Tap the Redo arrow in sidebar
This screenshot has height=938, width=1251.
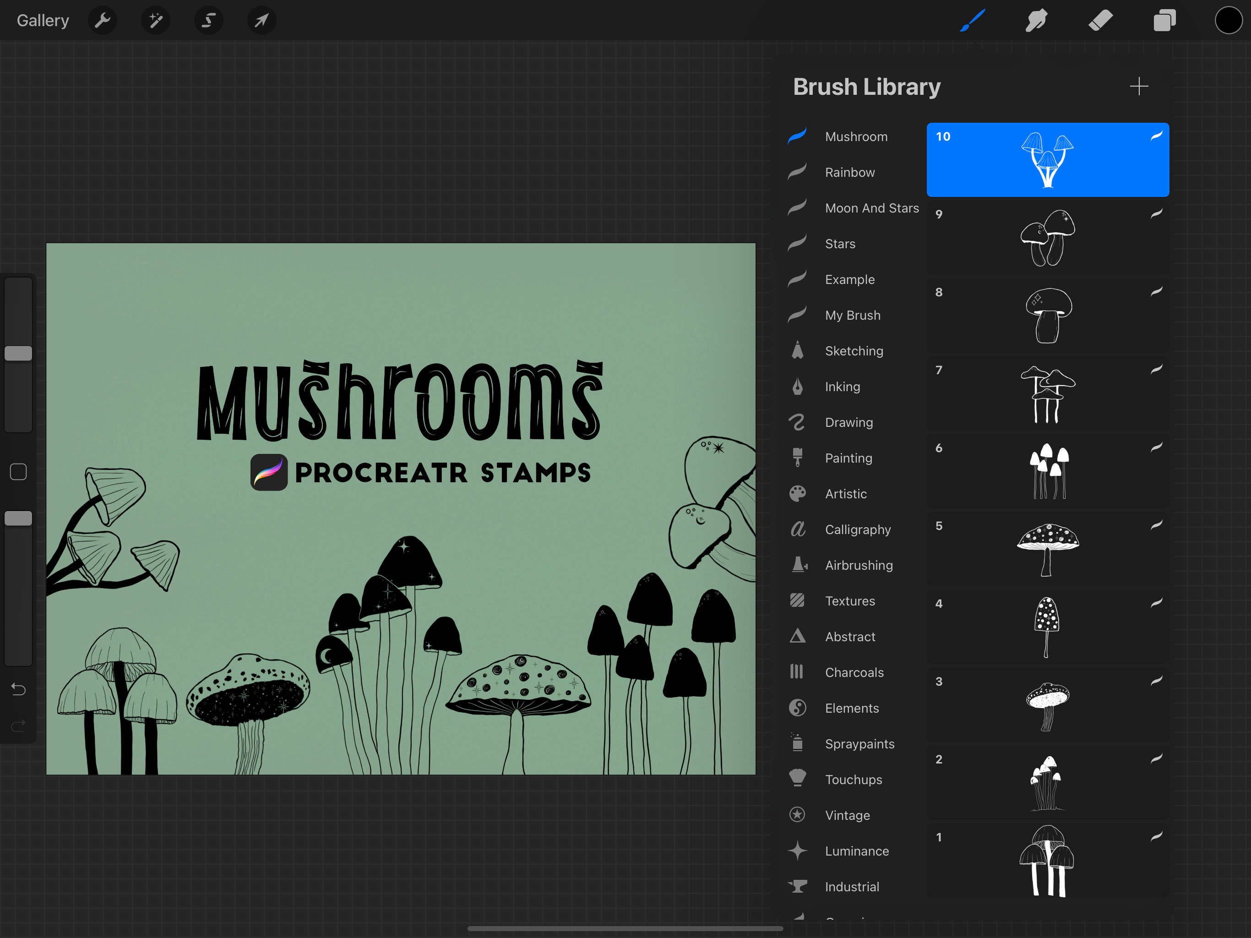click(18, 725)
